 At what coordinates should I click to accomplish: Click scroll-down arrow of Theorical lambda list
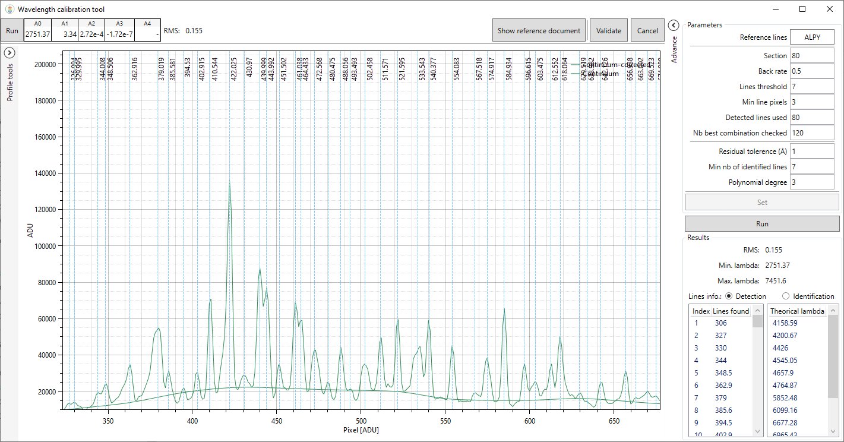(x=833, y=432)
